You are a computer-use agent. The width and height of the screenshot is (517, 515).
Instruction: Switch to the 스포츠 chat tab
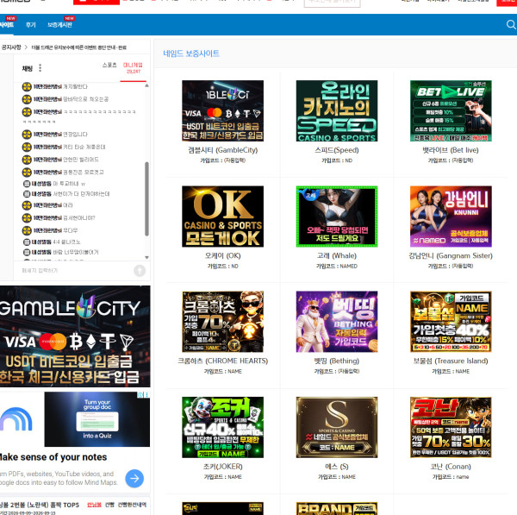(109, 65)
